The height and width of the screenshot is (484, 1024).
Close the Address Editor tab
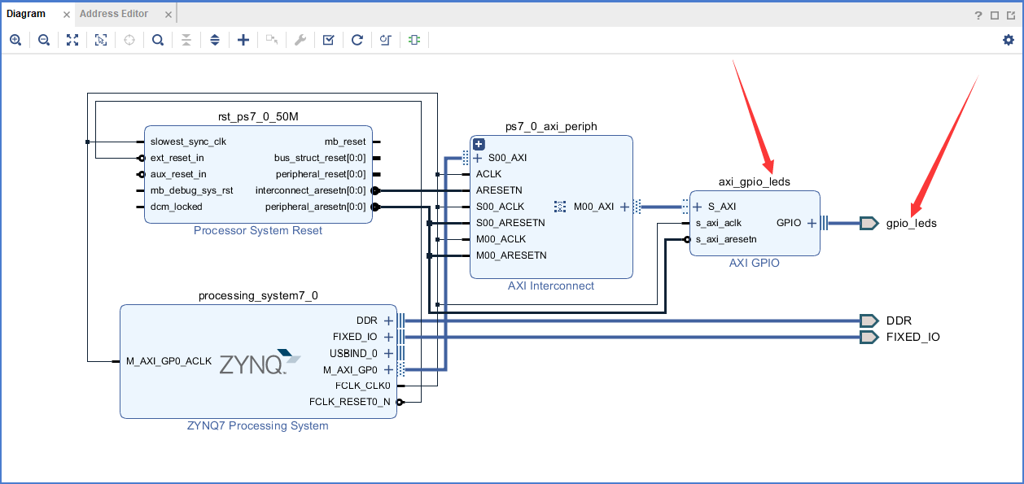(168, 13)
